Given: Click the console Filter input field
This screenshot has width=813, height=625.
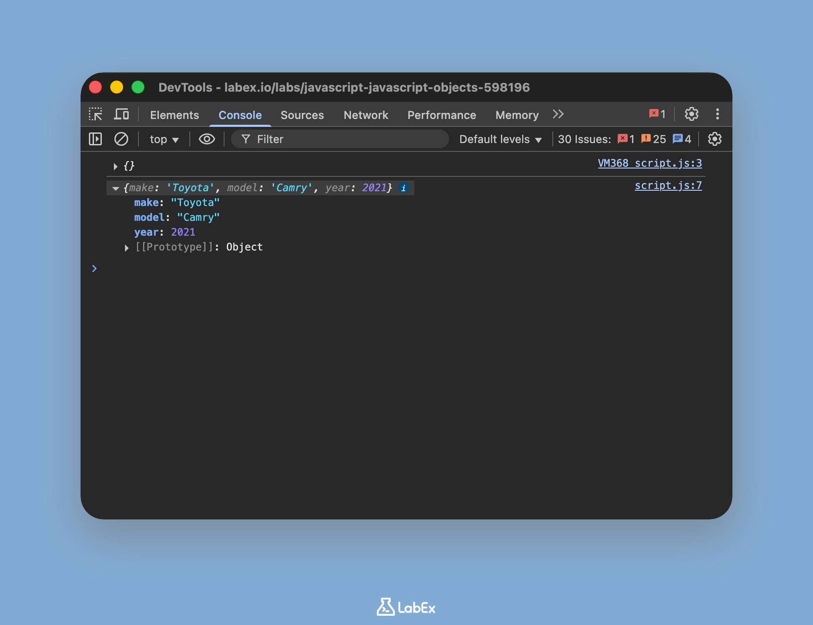Looking at the screenshot, I should coord(343,139).
